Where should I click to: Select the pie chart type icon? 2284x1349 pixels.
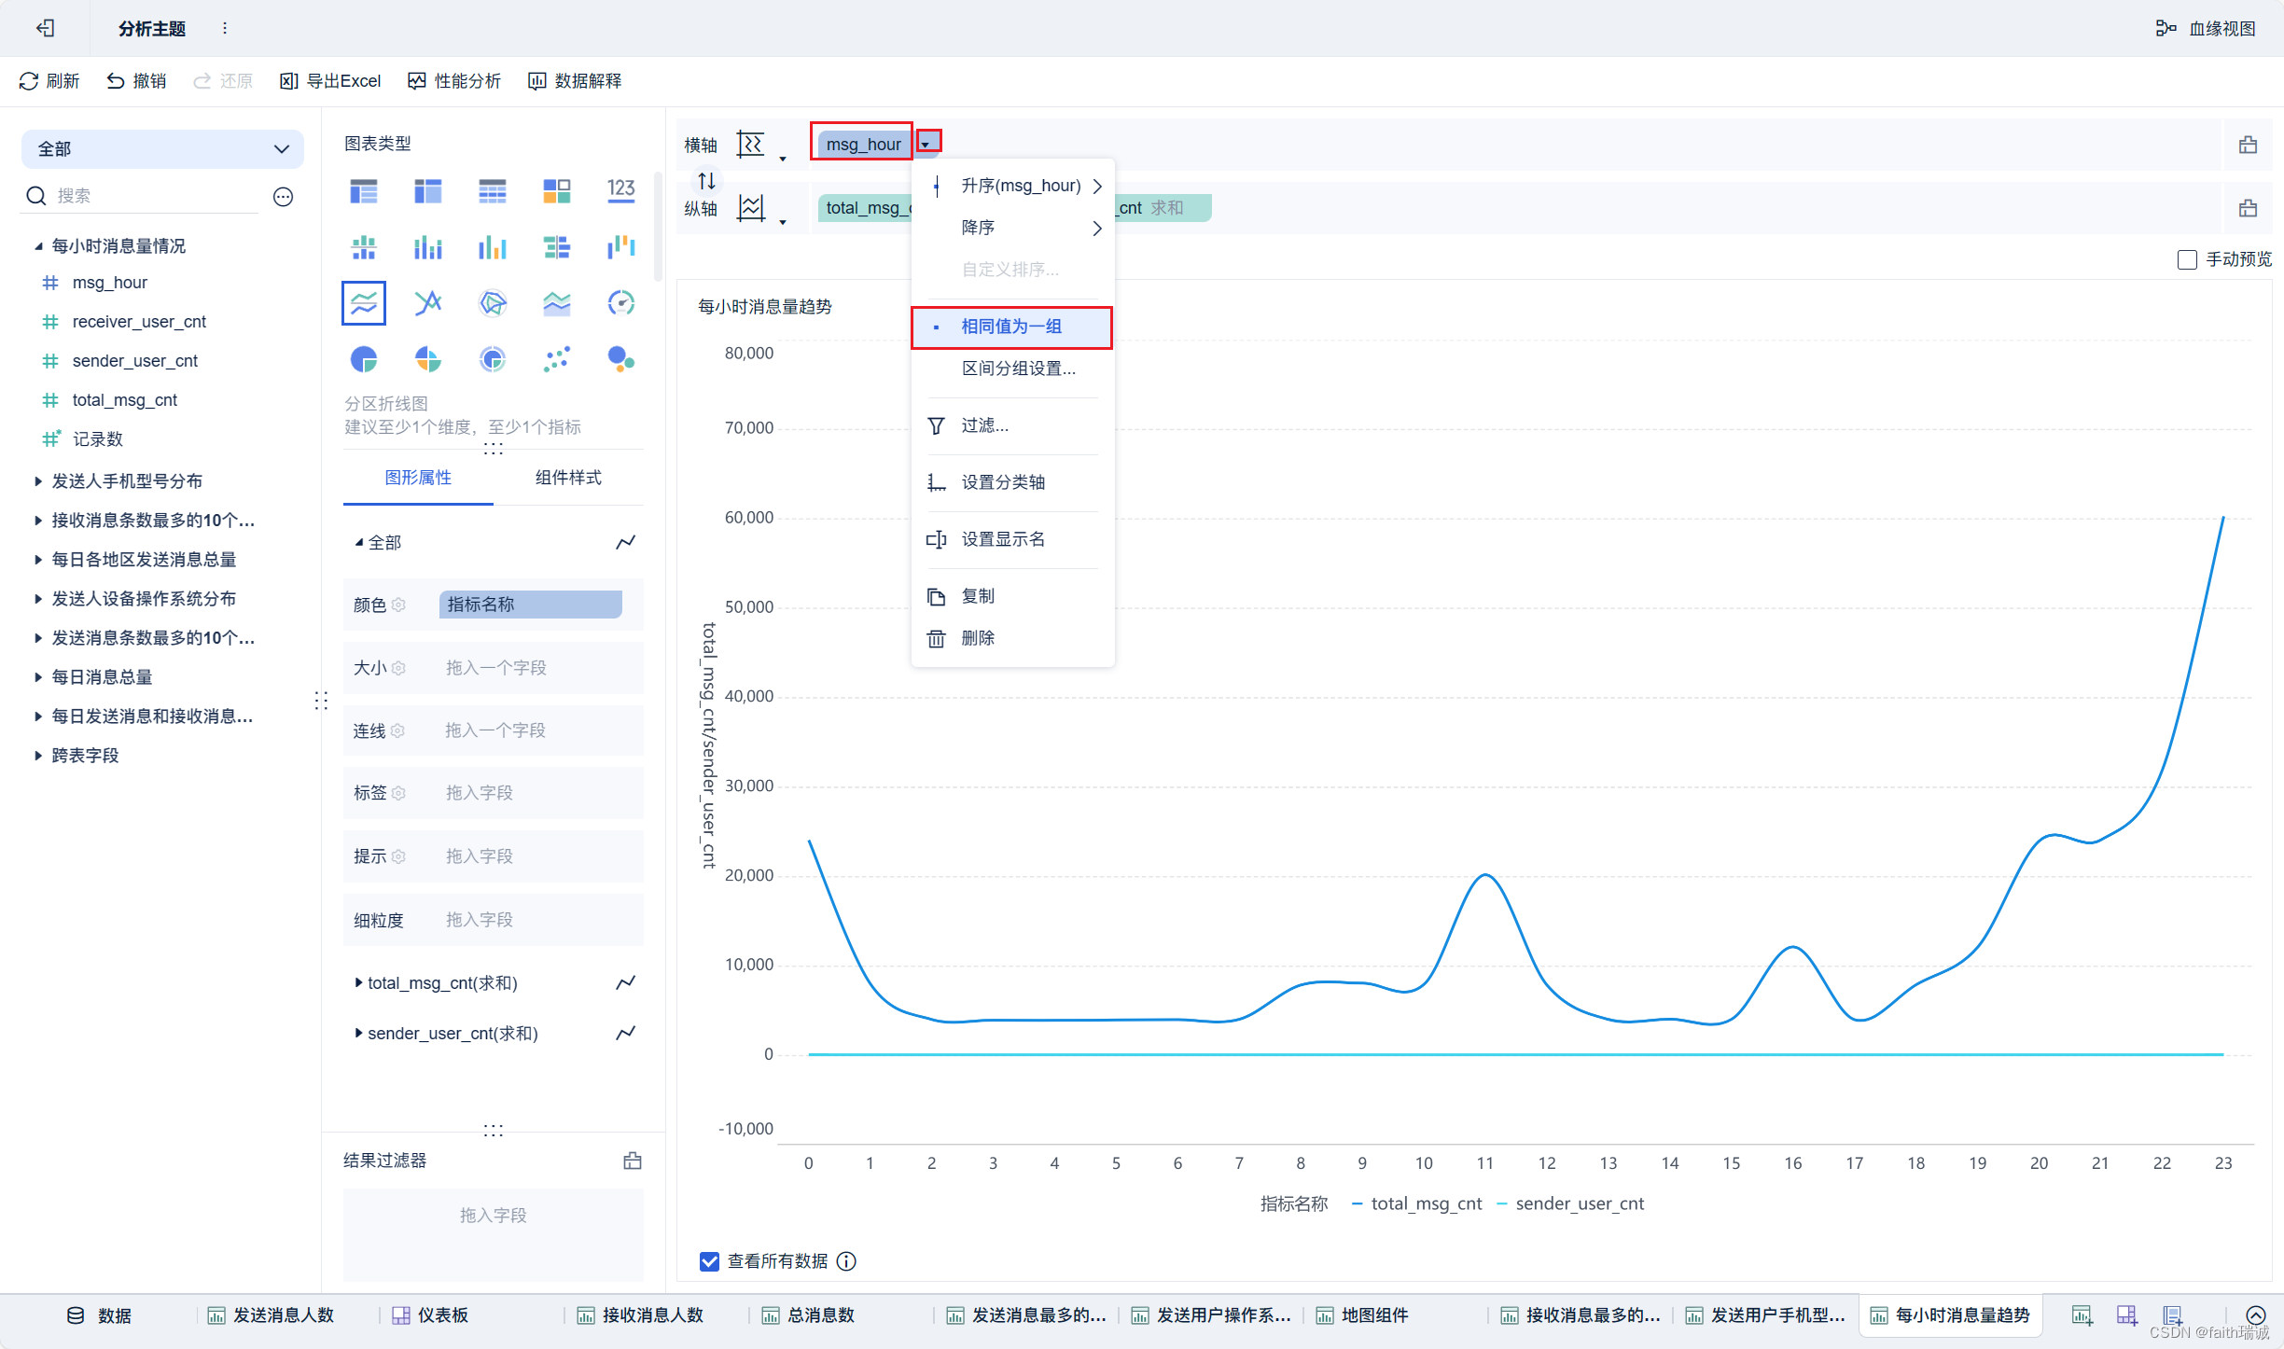point(364,359)
